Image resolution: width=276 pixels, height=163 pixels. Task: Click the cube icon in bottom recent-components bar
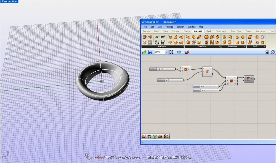tap(149, 137)
